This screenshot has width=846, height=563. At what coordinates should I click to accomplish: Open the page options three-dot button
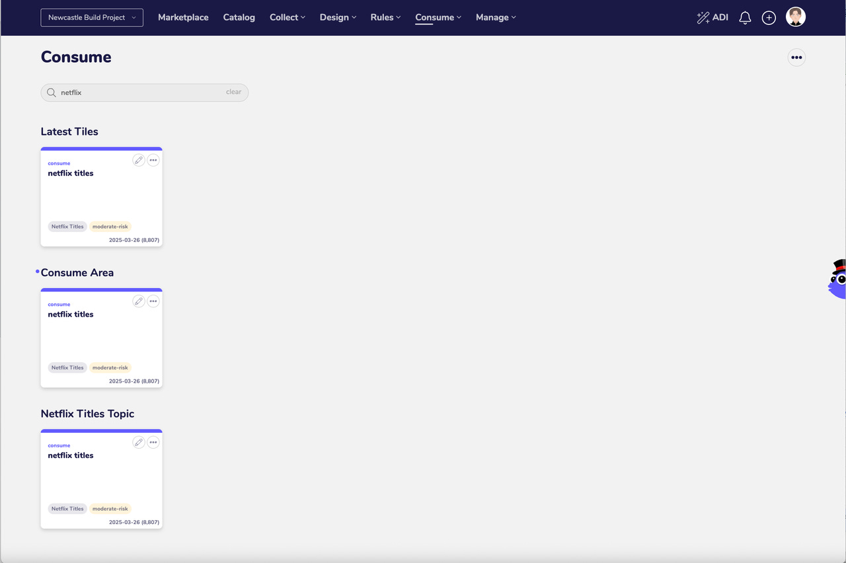point(796,57)
